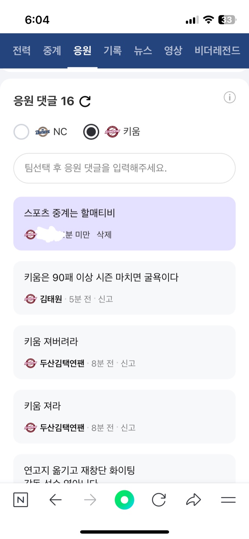Switch to the 영상 tab

(x=173, y=51)
